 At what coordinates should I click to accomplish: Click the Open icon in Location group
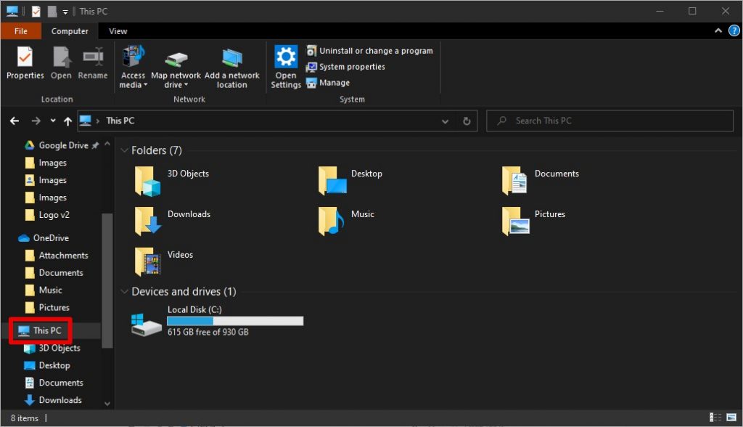tap(61, 65)
